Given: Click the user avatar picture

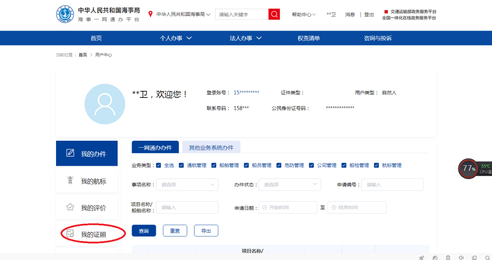Looking at the screenshot, I should point(105,104).
